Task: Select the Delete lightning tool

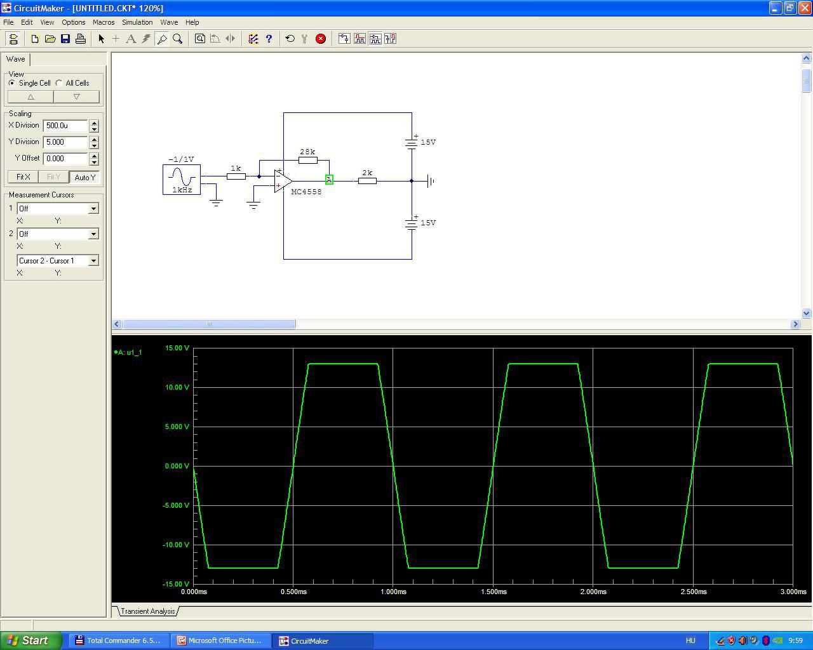Action: click(x=146, y=39)
